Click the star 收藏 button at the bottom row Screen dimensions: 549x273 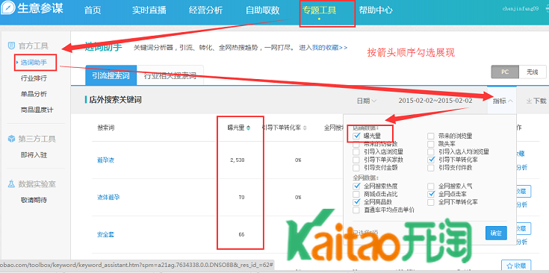516,265
